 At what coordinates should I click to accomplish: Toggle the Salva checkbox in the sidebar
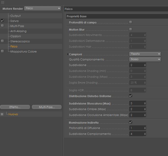[3, 21]
